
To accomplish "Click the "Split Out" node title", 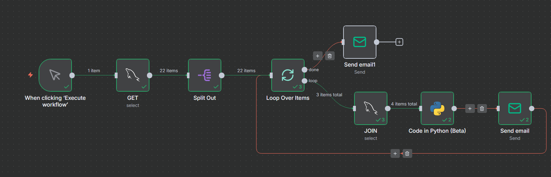I will click(x=205, y=98).
